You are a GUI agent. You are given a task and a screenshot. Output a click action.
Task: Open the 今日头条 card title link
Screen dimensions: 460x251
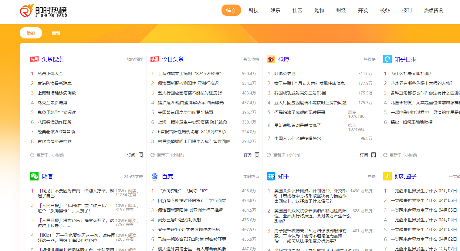pos(173,59)
